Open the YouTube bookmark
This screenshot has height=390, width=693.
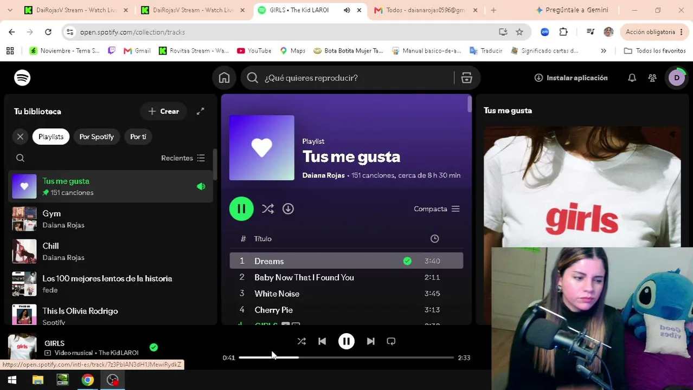point(254,51)
